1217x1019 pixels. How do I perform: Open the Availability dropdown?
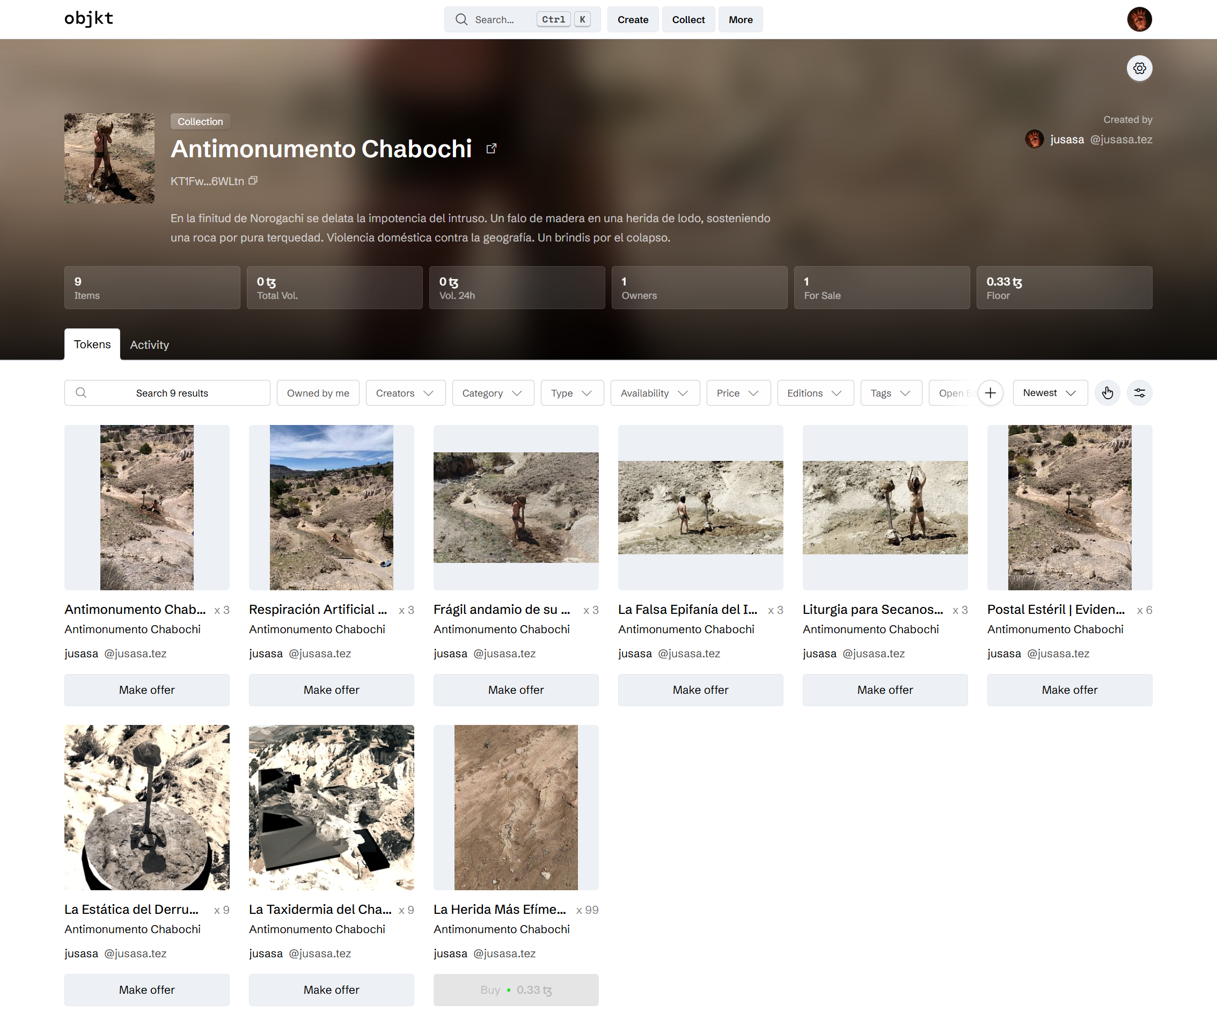click(655, 393)
